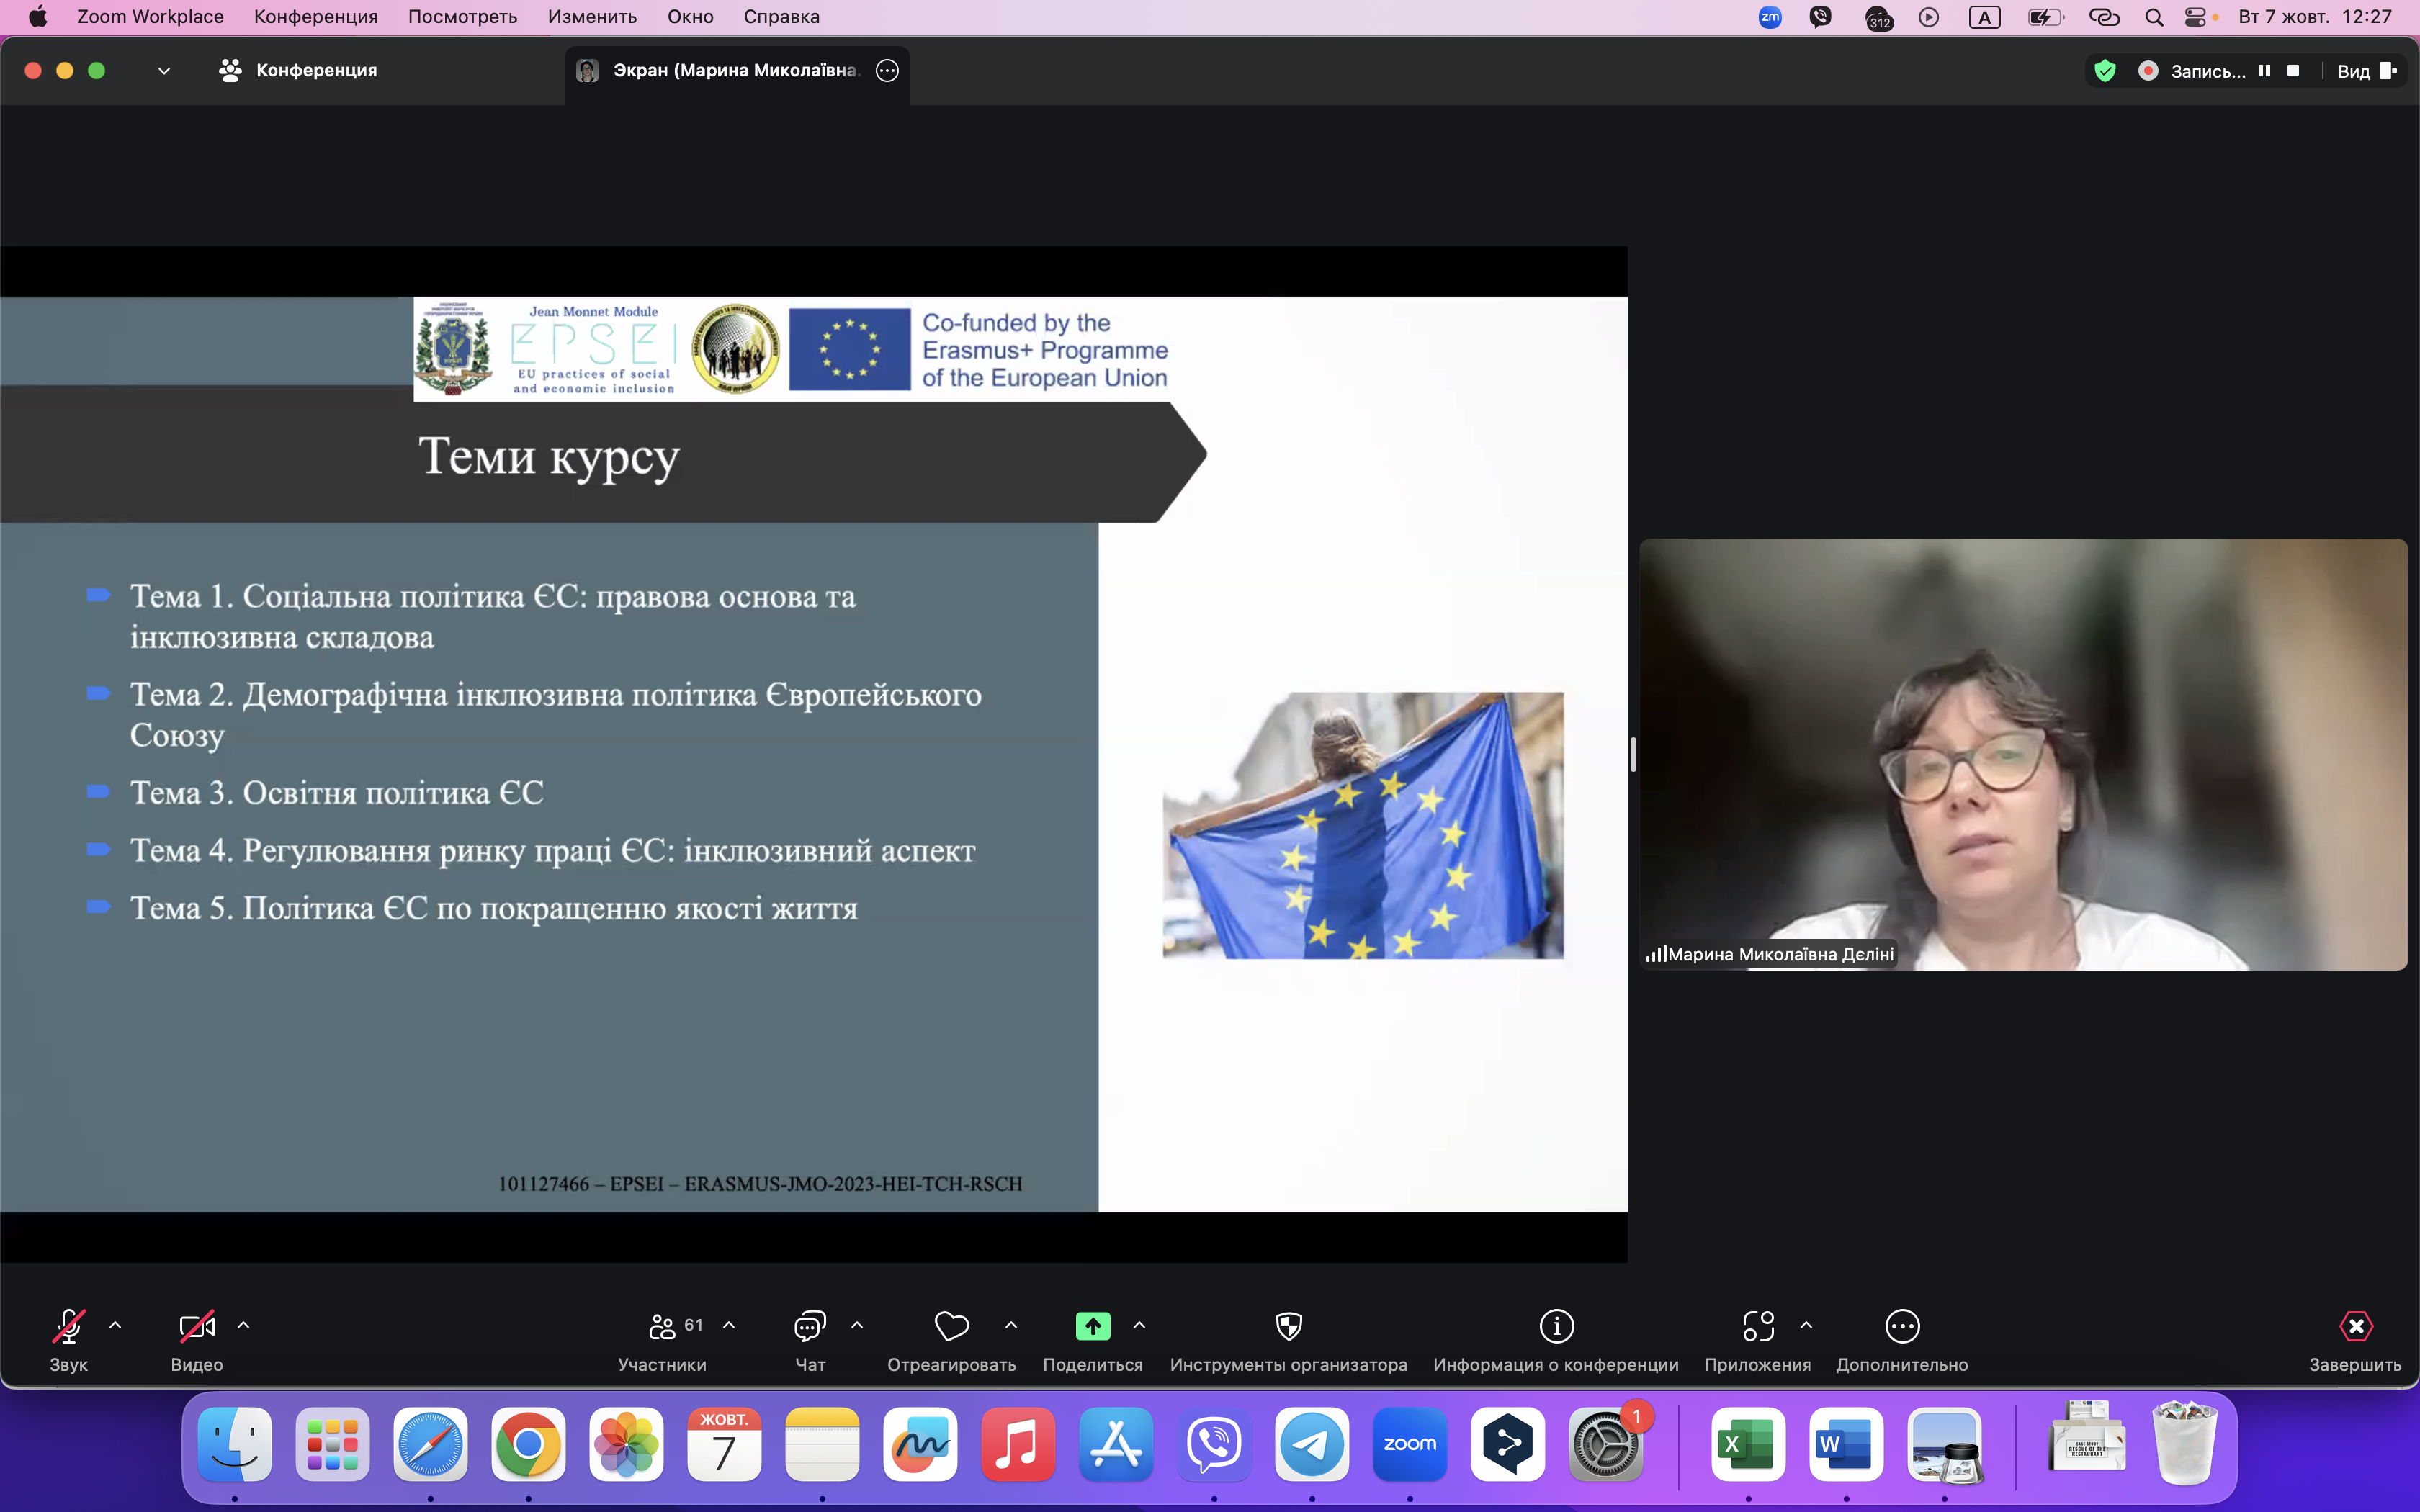Screen dimensions: 2420x1512
Task: Pause the recording
Action: pyautogui.click(x=2264, y=71)
